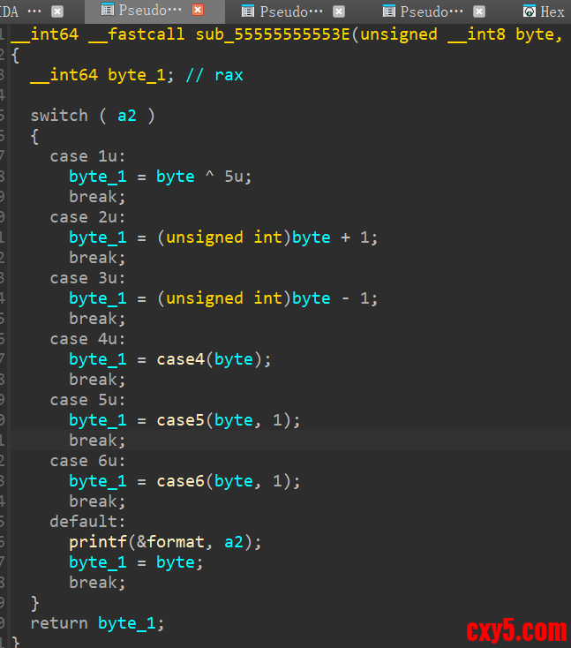Viewport: 571px width, 648px height.
Task: Click byte_1 in the return statement
Action: pyautogui.click(x=131, y=623)
